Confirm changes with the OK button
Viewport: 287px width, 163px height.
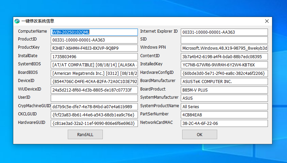(x=200, y=134)
